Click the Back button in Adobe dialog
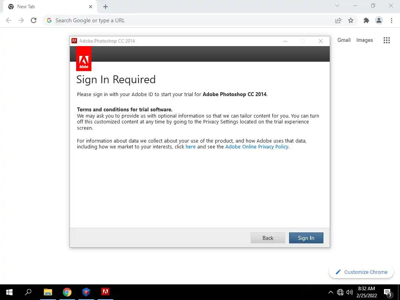 pos(268,238)
